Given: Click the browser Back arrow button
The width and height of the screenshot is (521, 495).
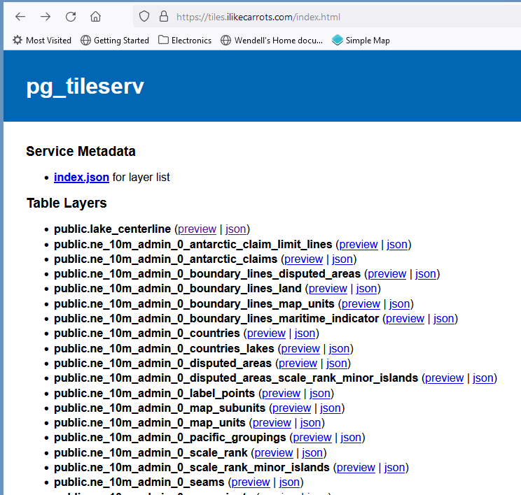Looking at the screenshot, I should pos(20,17).
